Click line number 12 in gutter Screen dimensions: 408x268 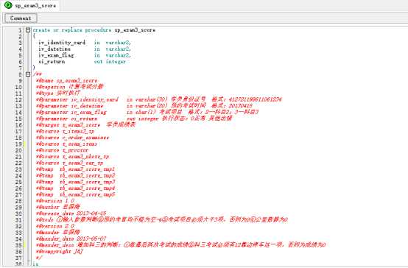pyautogui.click(x=18, y=100)
